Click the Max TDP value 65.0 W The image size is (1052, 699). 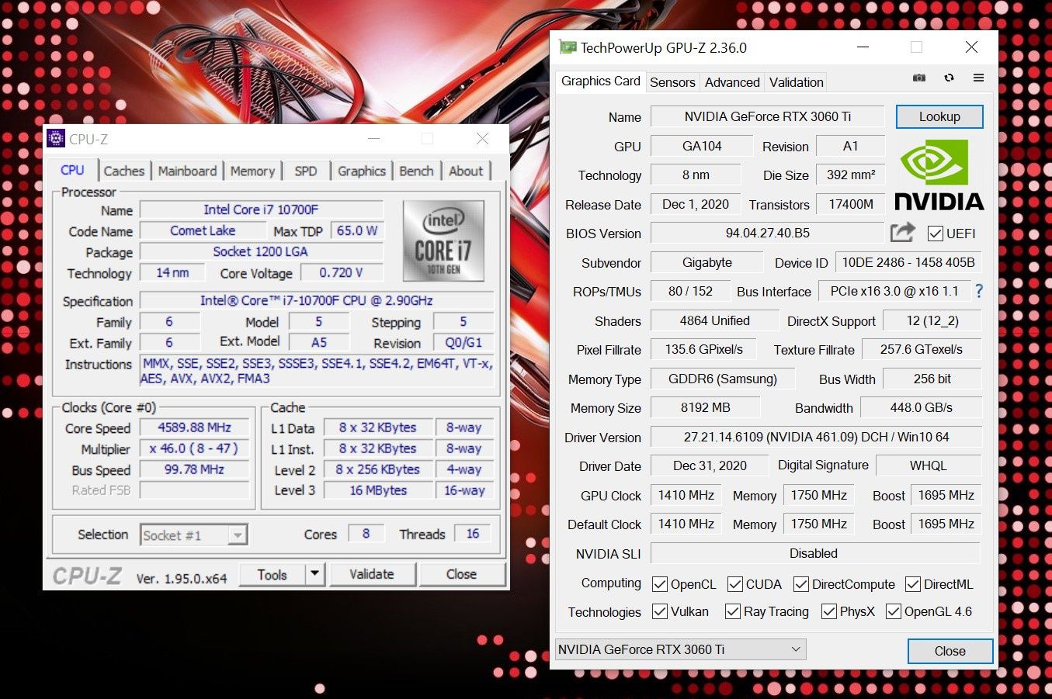pyautogui.click(x=357, y=230)
